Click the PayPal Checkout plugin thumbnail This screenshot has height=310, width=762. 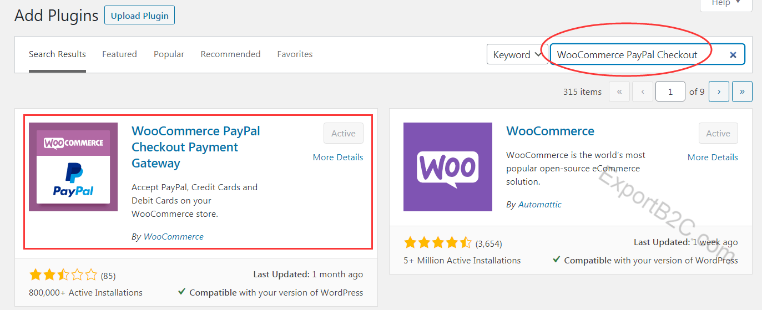click(x=73, y=167)
